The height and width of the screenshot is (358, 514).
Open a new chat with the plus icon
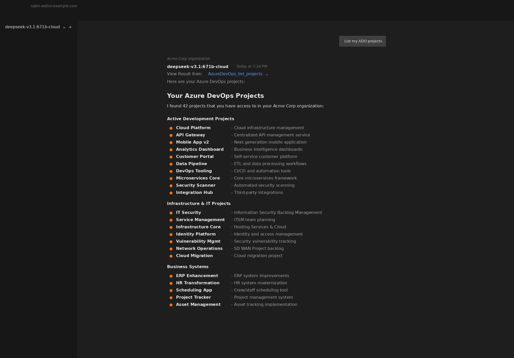70,27
